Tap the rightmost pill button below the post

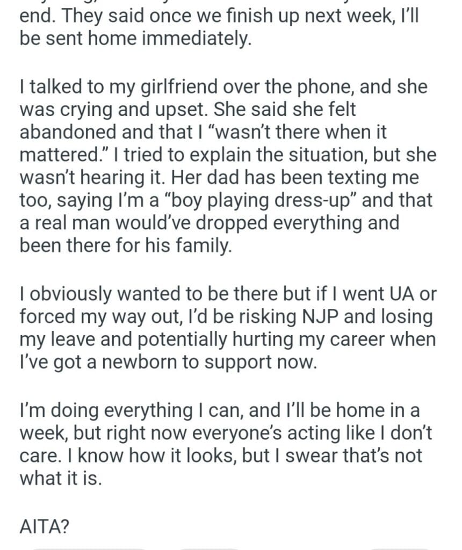coord(401,547)
